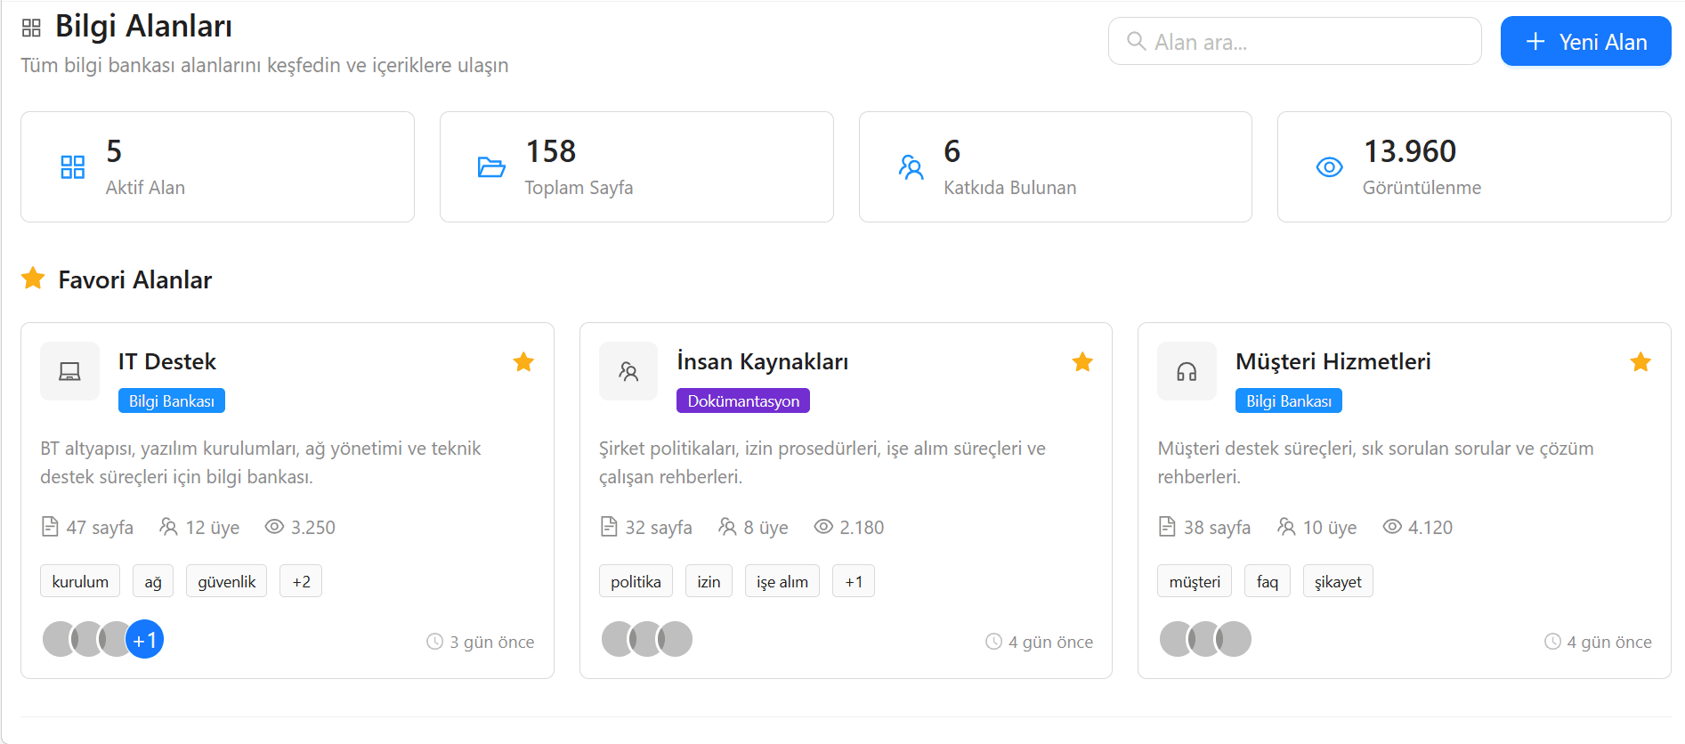
Task: Expand the +2 more tags chip
Action: click(301, 581)
